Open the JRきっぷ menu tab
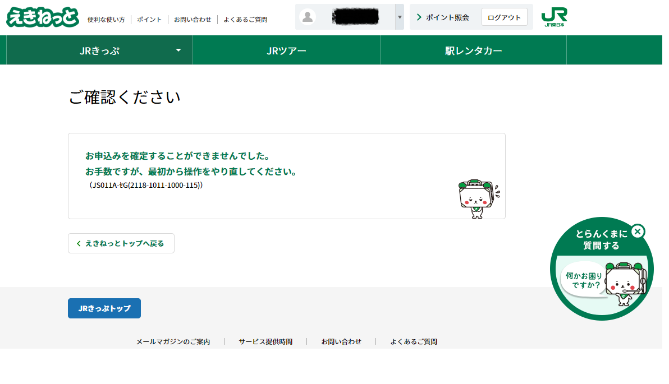Image resolution: width=669 pixels, height=384 pixels. (x=99, y=50)
